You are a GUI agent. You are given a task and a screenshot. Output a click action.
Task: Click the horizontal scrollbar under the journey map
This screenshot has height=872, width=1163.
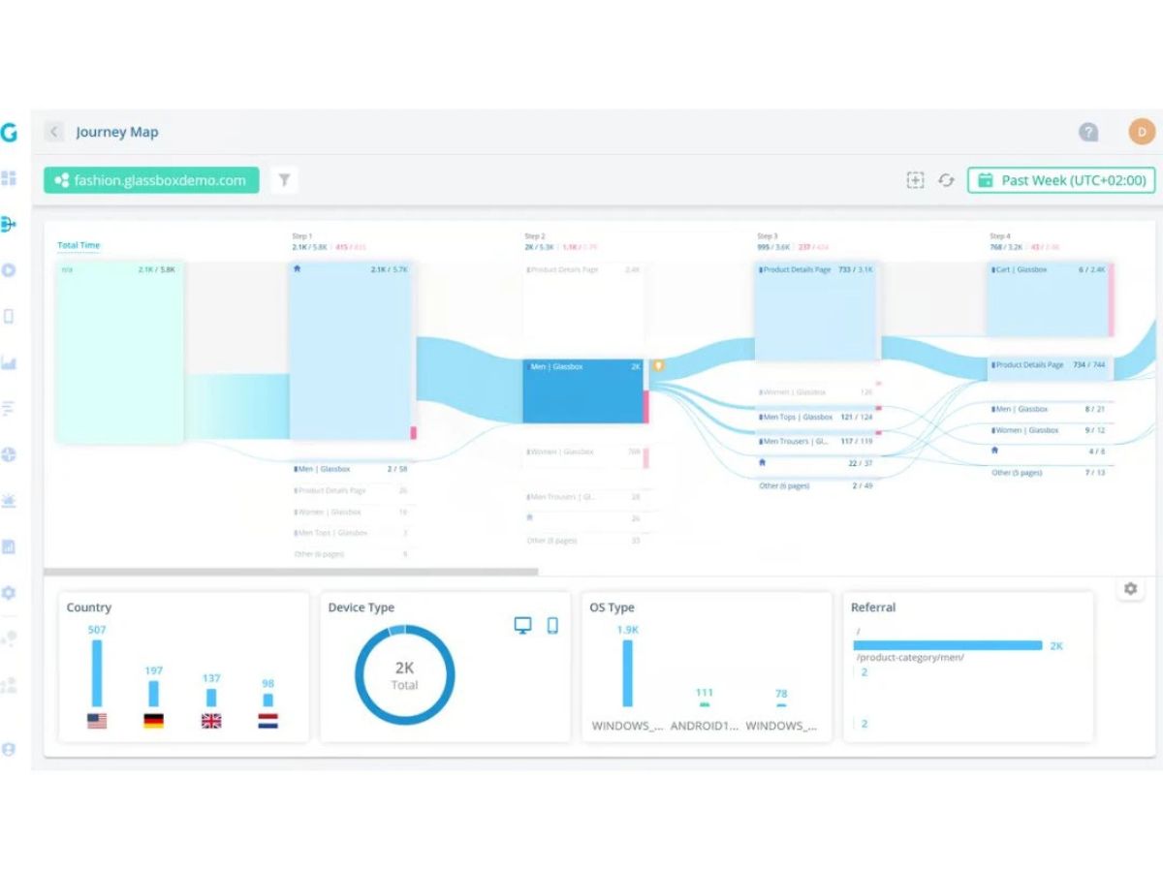click(x=291, y=572)
